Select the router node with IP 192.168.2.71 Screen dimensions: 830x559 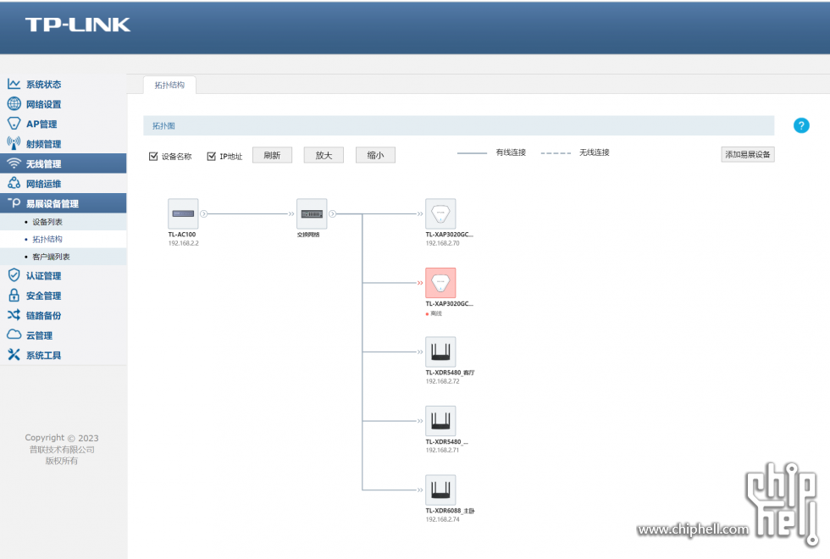click(x=440, y=421)
